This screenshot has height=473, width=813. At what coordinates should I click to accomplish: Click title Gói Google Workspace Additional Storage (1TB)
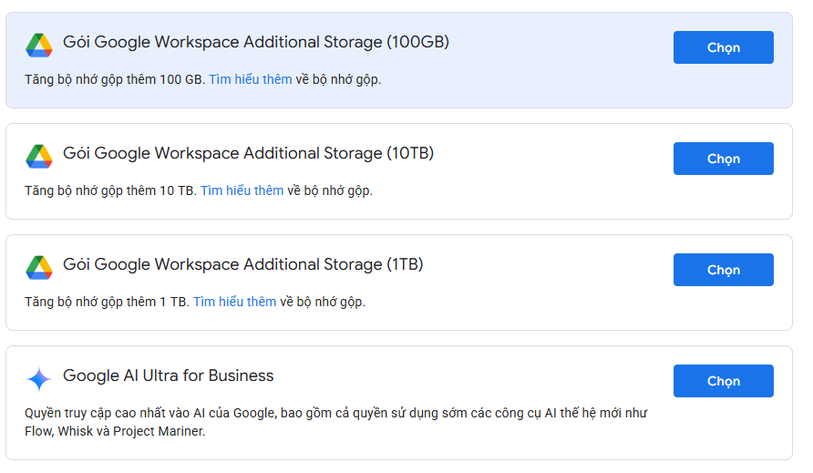(243, 264)
